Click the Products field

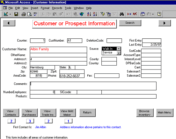93,96
